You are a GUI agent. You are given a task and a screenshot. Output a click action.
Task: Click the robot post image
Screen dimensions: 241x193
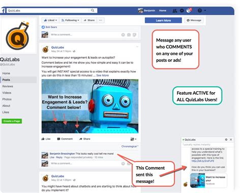90,106
